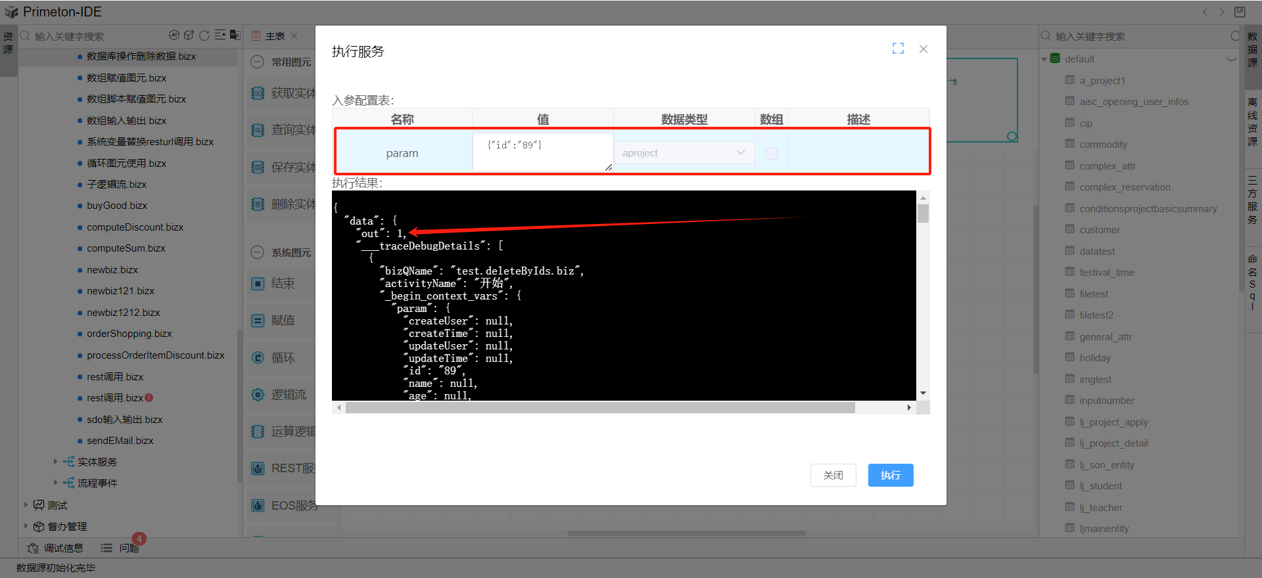Click the back arrow in the title bar
This screenshot has width=1262, height=578.
pyautogui.click(x=1205, y=12)
